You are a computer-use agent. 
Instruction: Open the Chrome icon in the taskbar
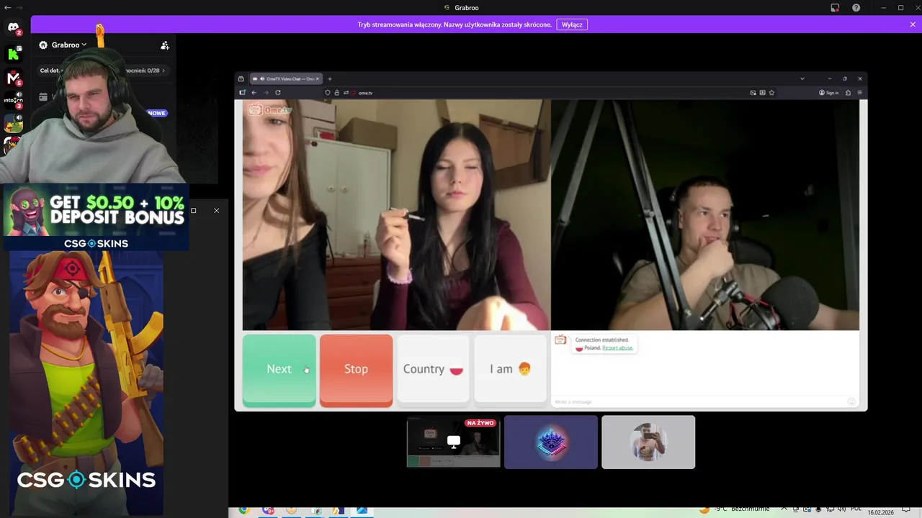pyautogui.click(x=243, y=511)
